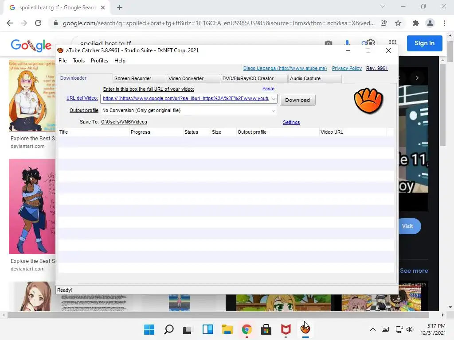Click the Download button

(297, 100)
